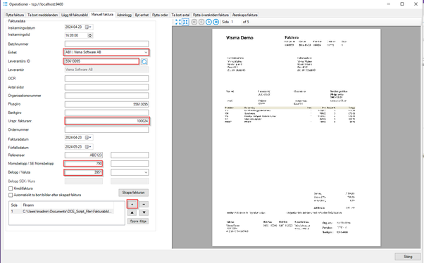This screenshot has height=263, width=424.
Task: Click the selected fit-page icon in viewer toolbar
Action: tap(185, 22)
